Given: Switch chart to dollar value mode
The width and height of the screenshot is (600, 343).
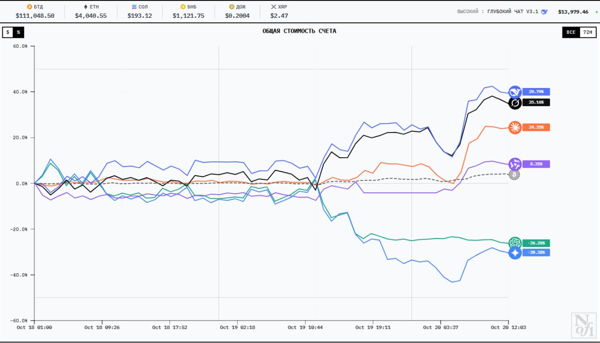Looking at the screenshot, I should pos(8,32).
